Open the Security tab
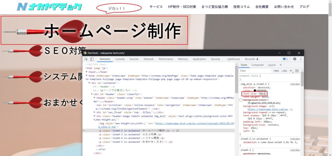This screenshot has width=332, height=156. (x=215, y=59)
